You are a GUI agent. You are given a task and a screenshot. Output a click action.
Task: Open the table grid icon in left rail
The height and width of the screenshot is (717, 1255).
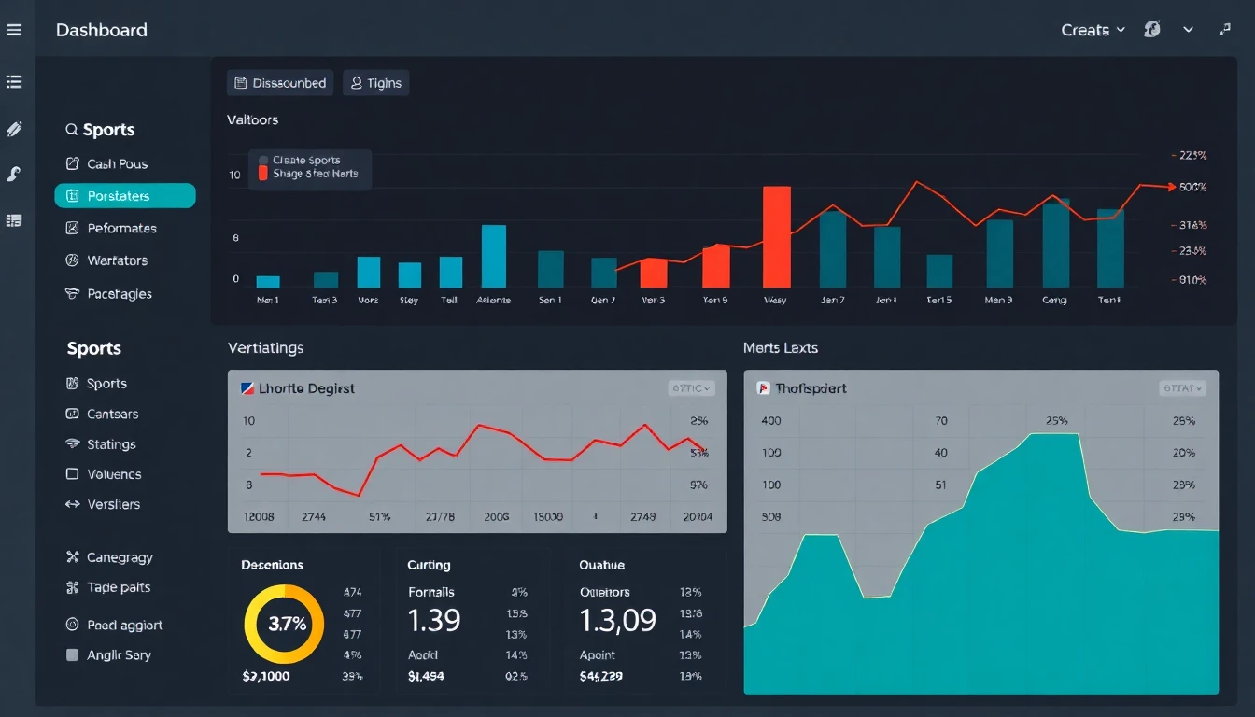(14, 221)
